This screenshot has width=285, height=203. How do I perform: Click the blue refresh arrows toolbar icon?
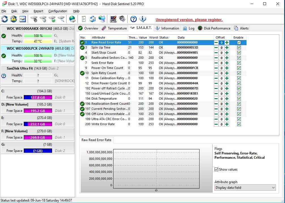[x=5, y=19]
